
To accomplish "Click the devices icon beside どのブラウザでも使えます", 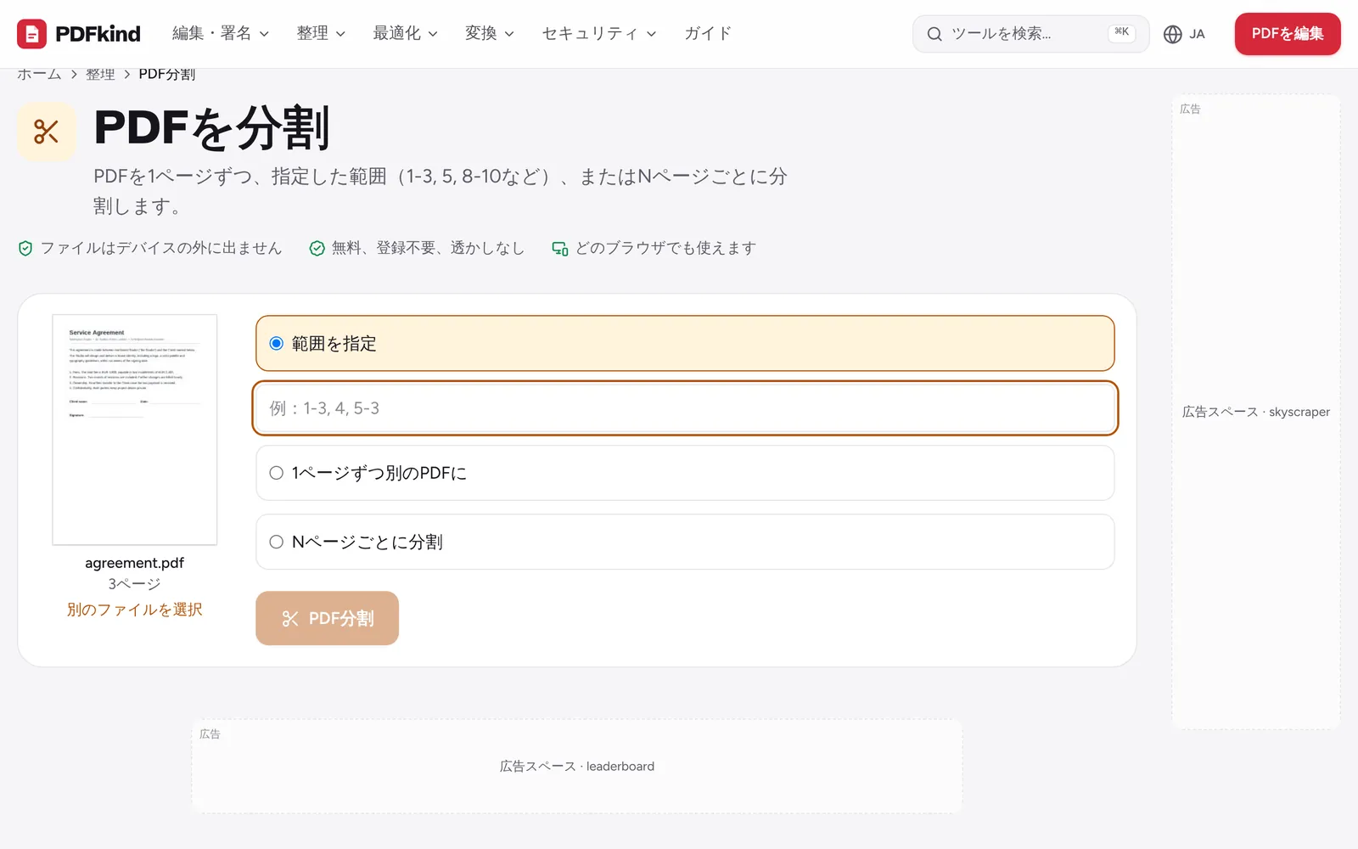I will (x=560, y=248).
